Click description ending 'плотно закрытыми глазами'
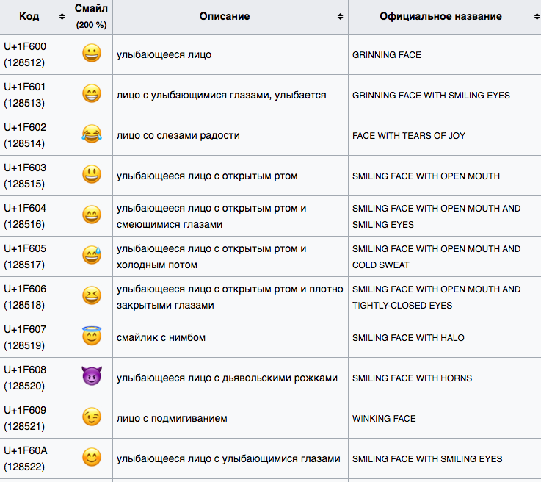 point(230,297)
